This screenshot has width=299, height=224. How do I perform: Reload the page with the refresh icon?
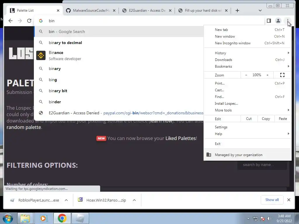[x=29, y=21]
